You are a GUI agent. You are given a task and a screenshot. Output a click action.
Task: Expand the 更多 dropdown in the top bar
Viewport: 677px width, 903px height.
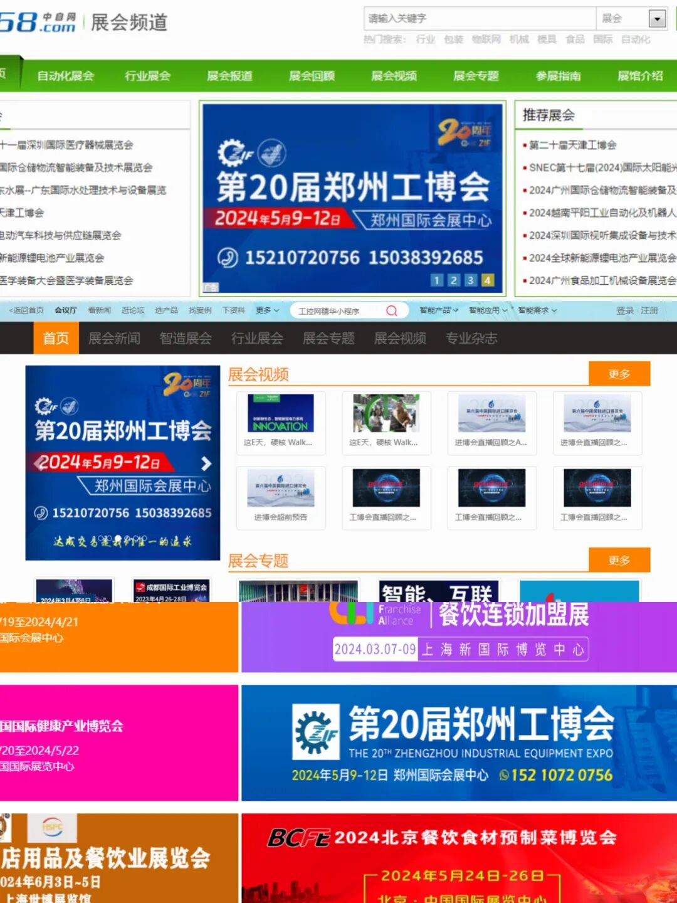(x=267, y=310)
